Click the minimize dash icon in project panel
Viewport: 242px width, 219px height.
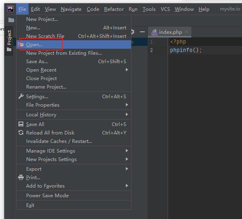point(142,32)
